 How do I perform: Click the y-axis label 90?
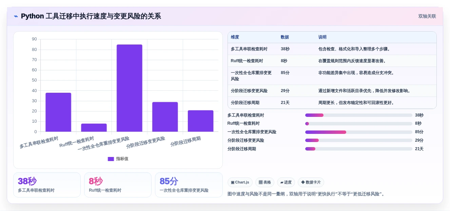point(34,39)
